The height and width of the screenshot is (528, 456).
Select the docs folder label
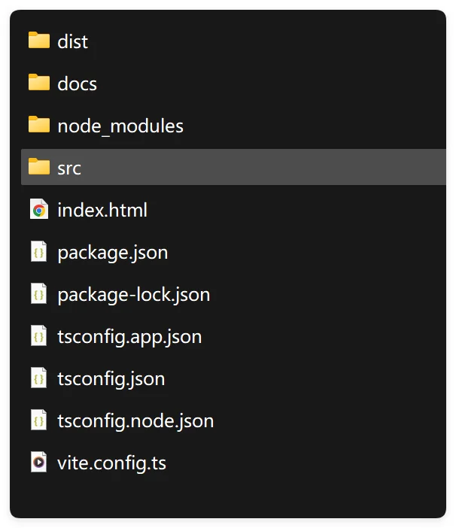point(77,83)
